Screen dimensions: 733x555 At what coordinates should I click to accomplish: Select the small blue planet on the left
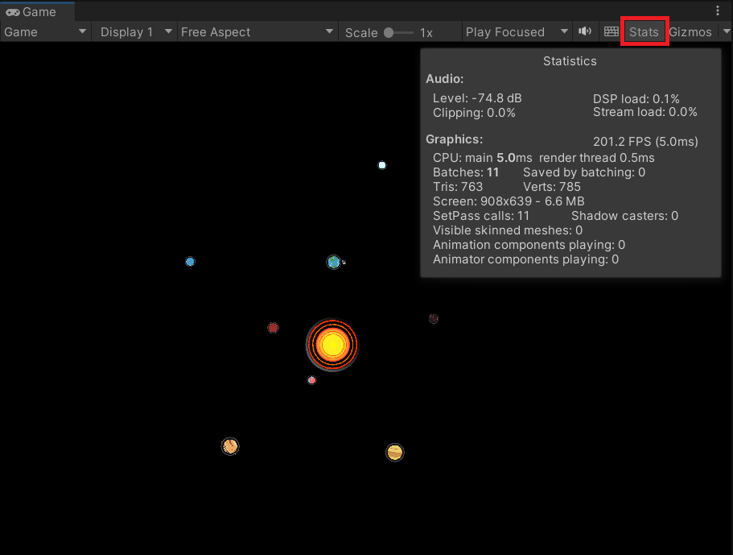[190, 262]
